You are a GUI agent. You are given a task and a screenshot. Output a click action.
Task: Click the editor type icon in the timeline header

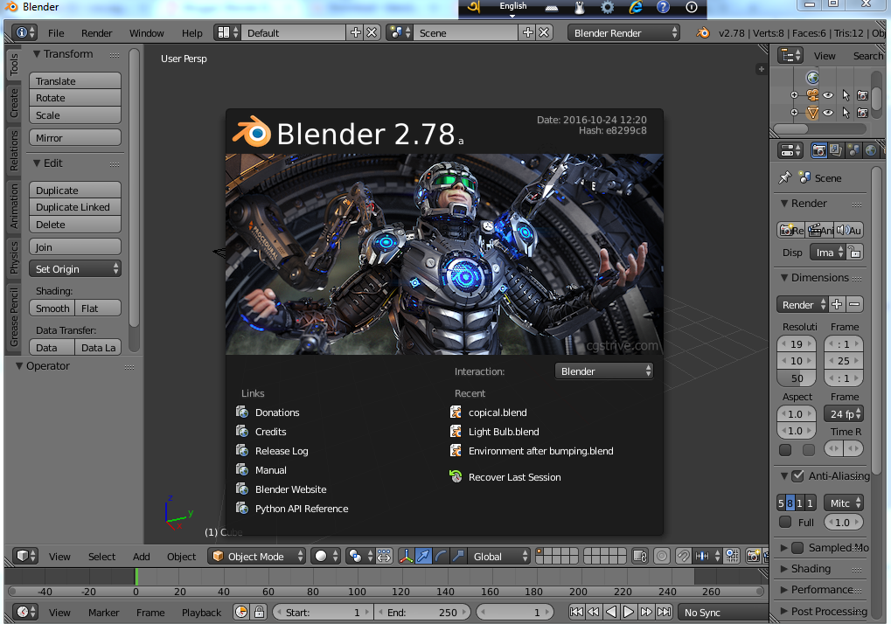tap(22, 612)
